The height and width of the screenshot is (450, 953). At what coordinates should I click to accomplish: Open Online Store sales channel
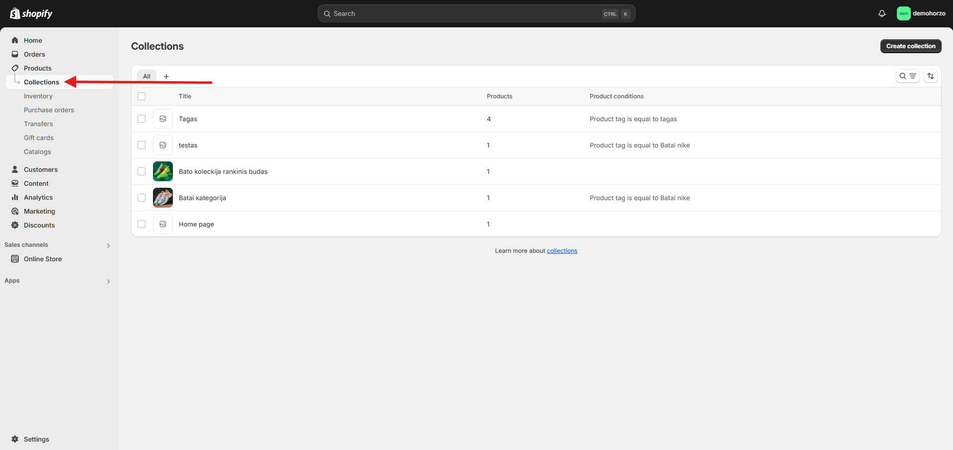pyautogui.click(x=43, y=259)
